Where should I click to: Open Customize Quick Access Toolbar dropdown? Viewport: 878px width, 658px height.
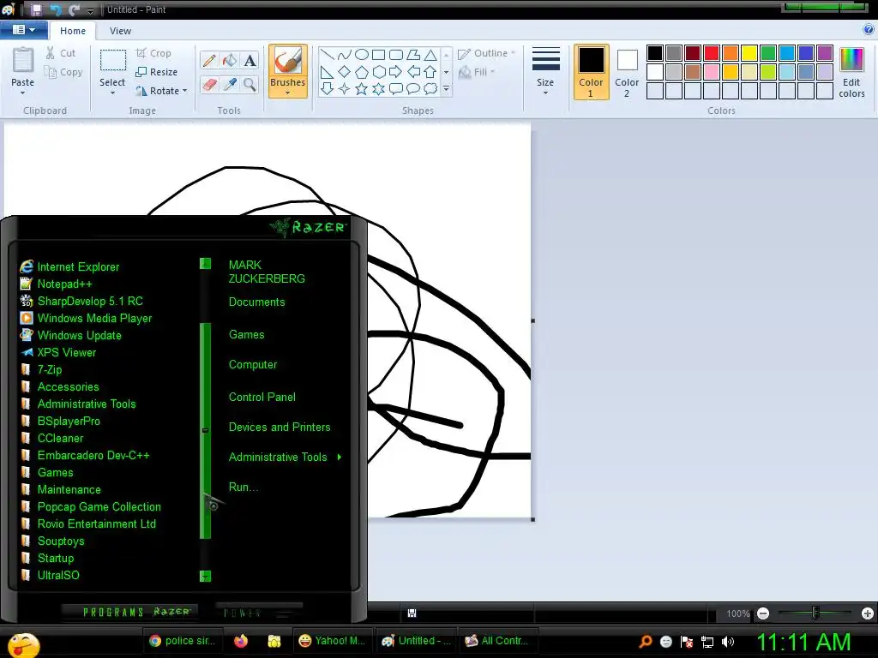90,10
